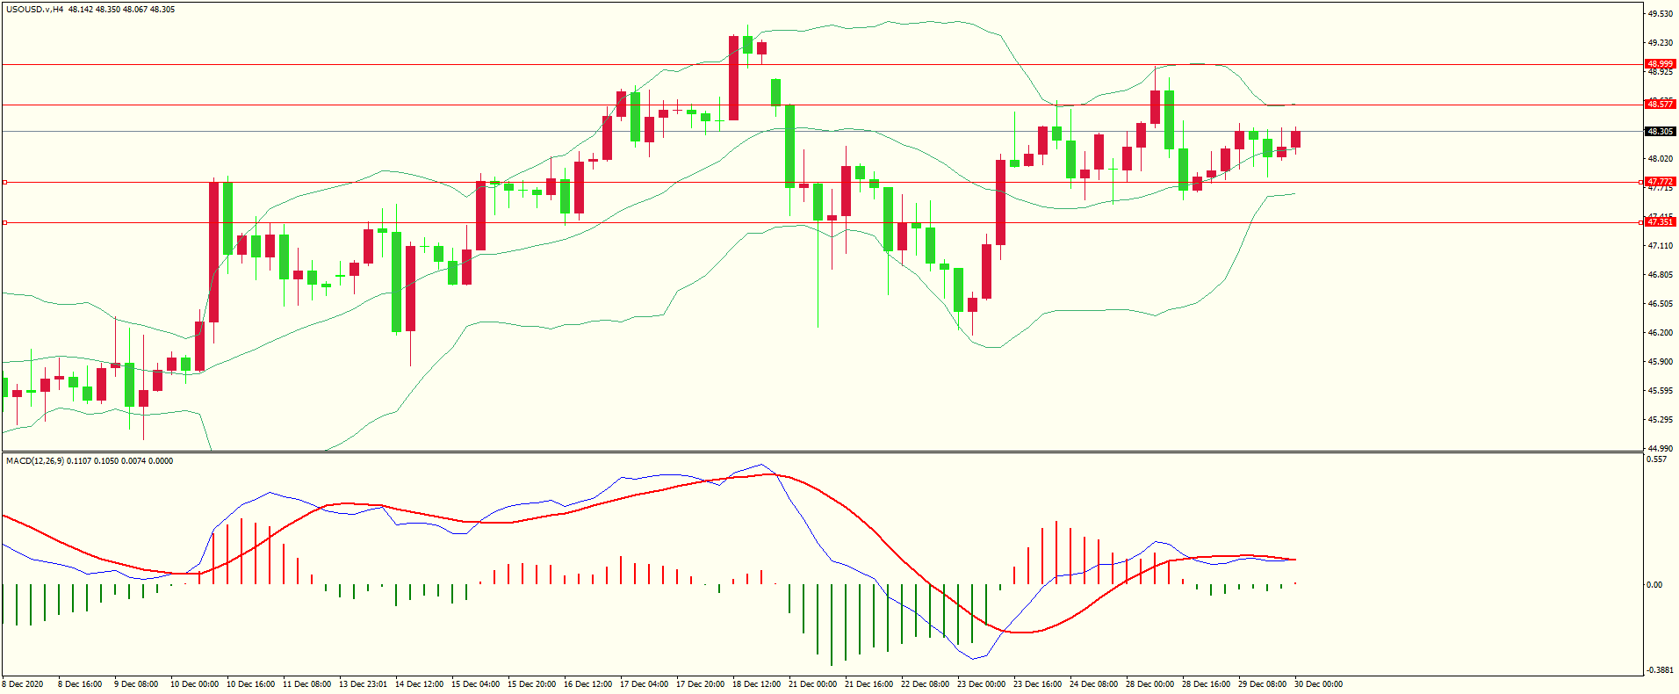
Task: Click the USOUSD.v,H4 chart title text
Action: click(34, 10)
